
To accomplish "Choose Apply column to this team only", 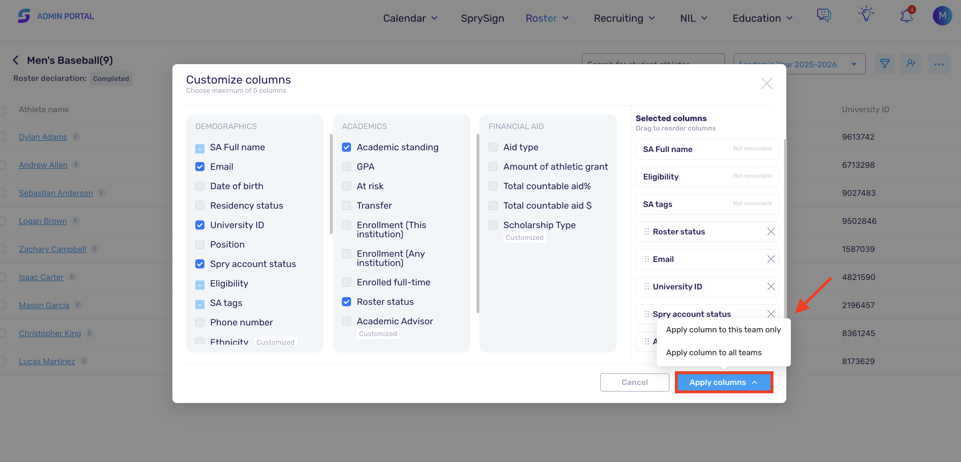I will click(723, 330).
